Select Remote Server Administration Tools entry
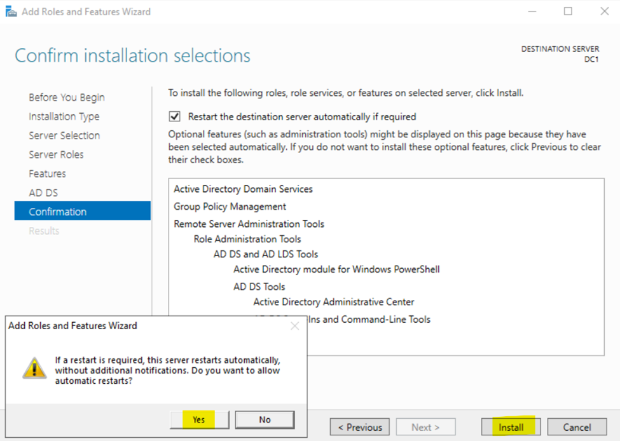 (x=249, y=224)
